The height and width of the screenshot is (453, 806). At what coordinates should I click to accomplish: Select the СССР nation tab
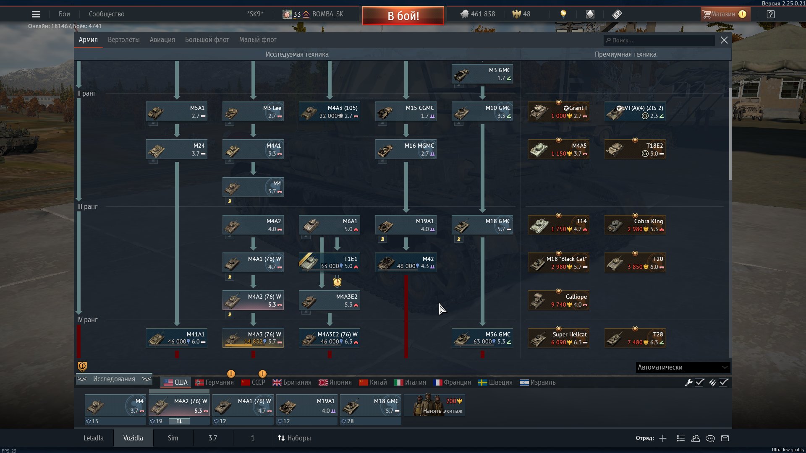(x=253, y=383)
